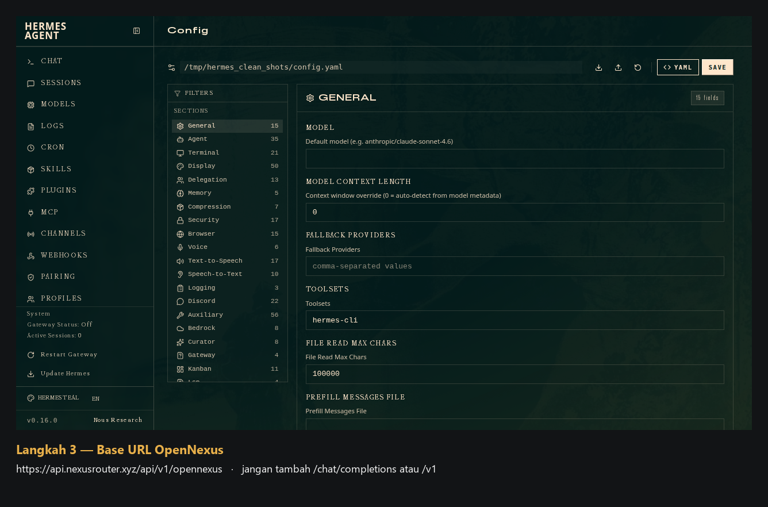Focus the Default model input field
This screenshot has height=507, width=768.
[x=514, y=159]
